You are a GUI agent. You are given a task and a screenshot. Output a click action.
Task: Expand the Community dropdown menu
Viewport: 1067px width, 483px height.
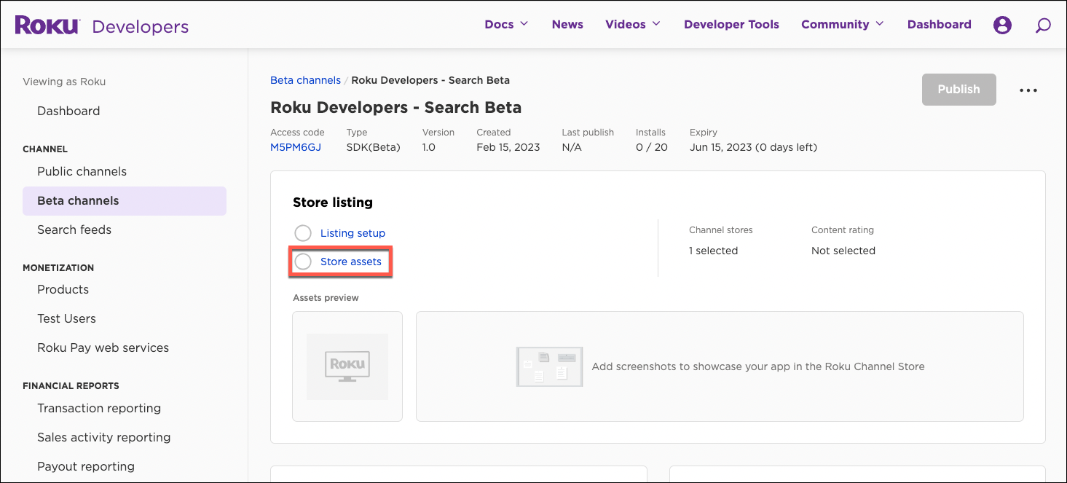click(x=842, y=25)
